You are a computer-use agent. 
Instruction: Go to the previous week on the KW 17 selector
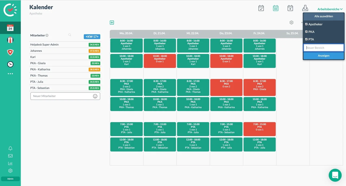click(86, 37)
